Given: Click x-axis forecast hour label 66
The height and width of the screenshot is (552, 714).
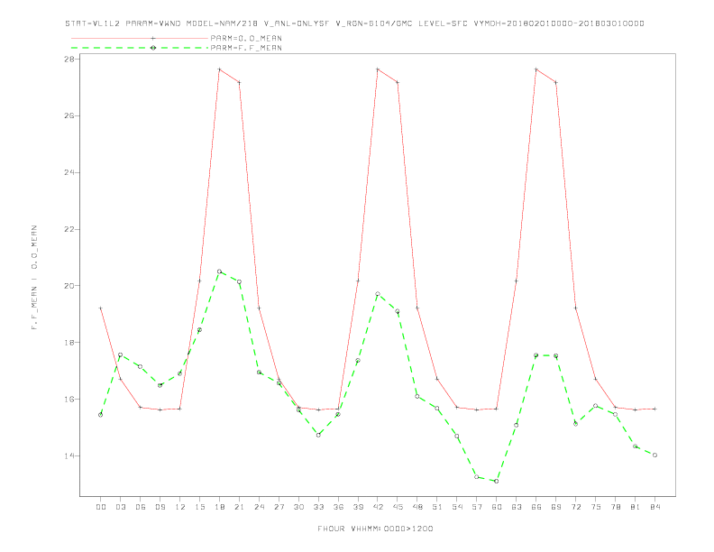Looking at the screenshot, I should pyautogui.click(x=536, y=507).
